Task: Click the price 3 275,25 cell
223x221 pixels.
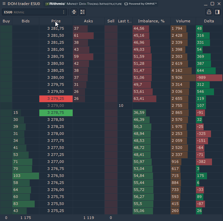Action: [x=56, y=211]
